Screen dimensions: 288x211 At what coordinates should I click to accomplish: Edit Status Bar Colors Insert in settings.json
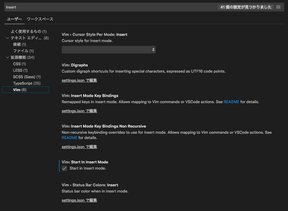79,200
